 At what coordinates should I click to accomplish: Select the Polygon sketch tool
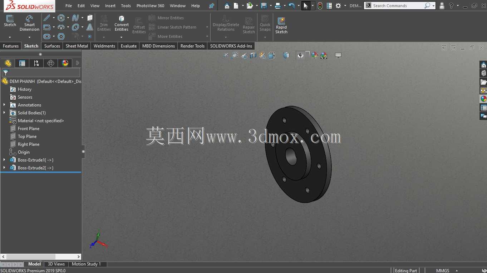(x=61, y=36)
